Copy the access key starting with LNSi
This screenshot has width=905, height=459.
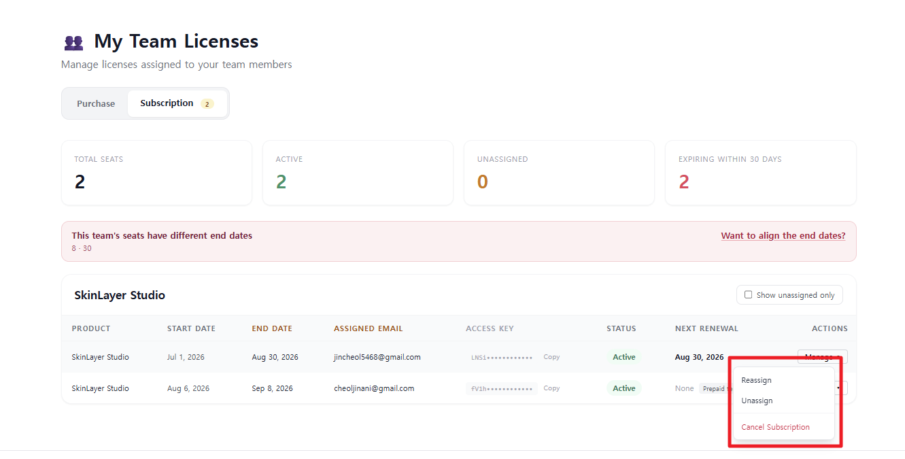[x=551, y=357]
